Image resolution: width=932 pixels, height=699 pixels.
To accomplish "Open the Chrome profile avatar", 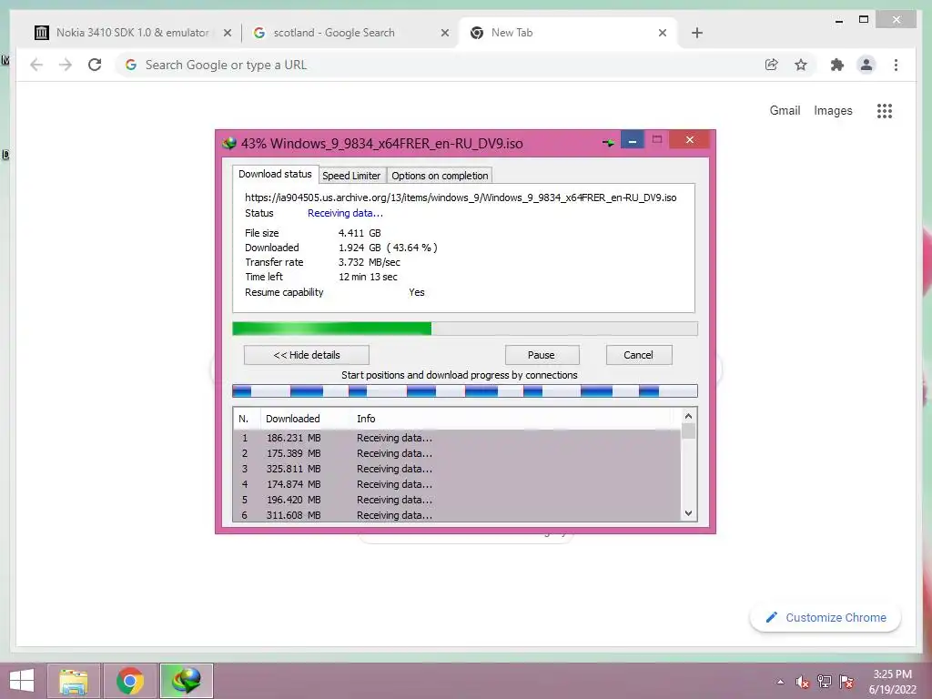I will 866,65.
